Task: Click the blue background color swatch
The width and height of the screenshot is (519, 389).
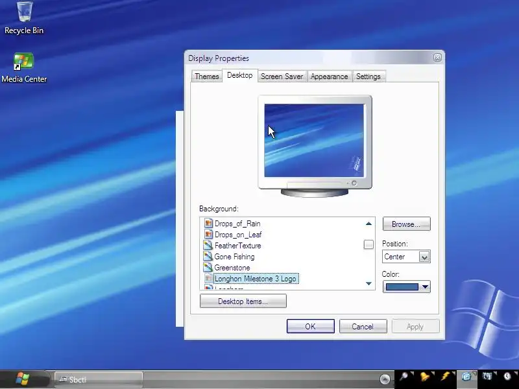Action: (x=402, y=287)
